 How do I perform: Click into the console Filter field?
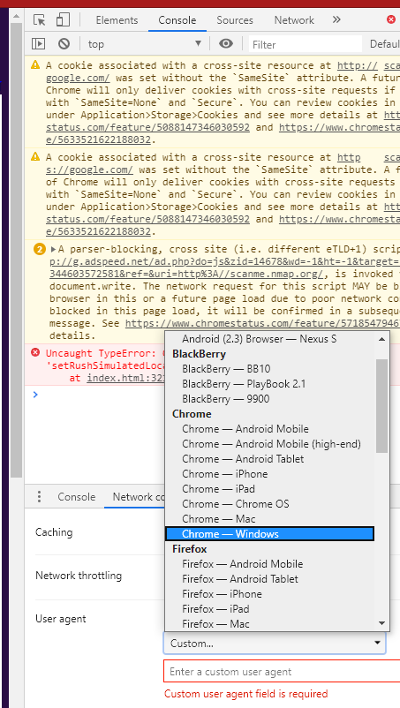point(306,44)
